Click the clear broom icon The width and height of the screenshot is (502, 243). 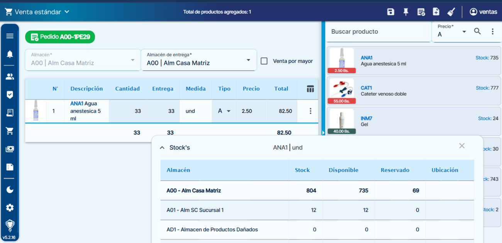[x=451, y=12]
